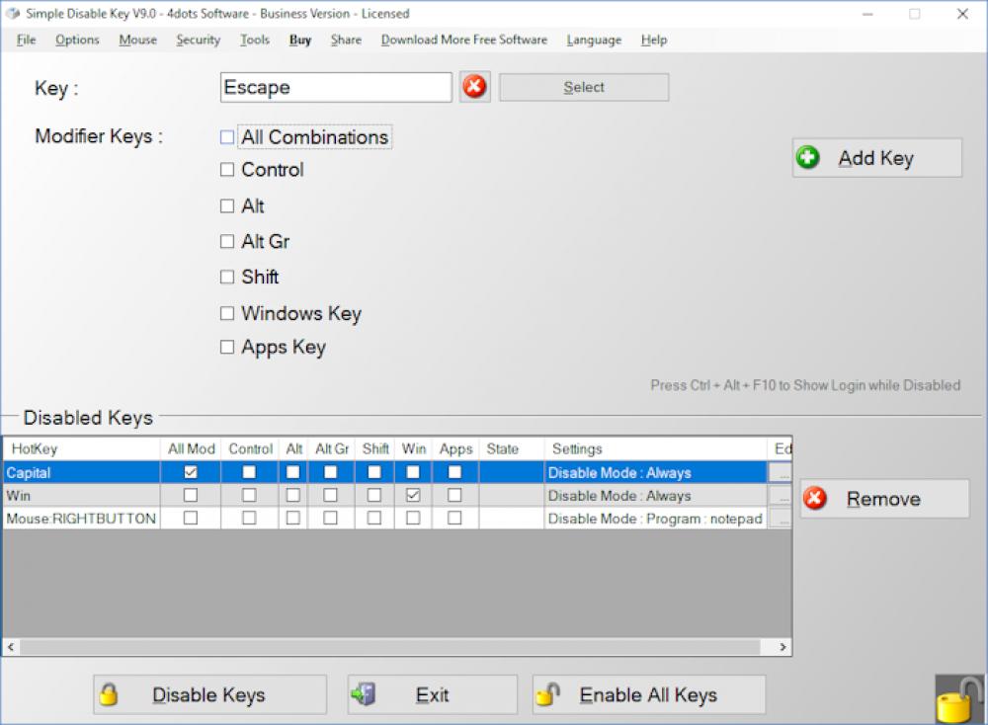Click inside the Key input field showing Escape

point(336,87)
